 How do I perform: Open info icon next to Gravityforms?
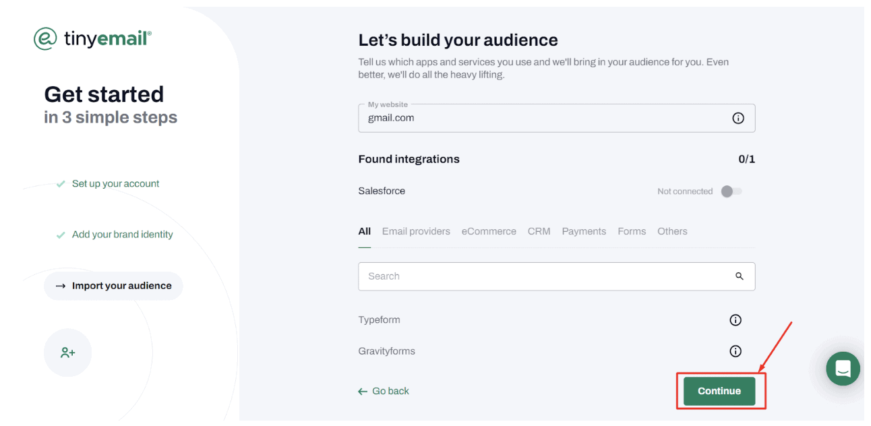tap(735, 351)
